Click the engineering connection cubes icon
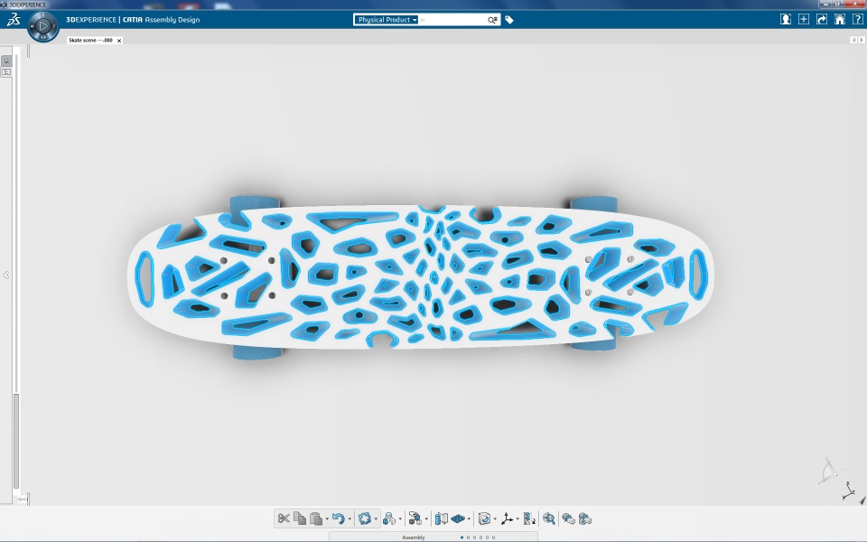This screenshot has height=542, width=867. [415, 519]
